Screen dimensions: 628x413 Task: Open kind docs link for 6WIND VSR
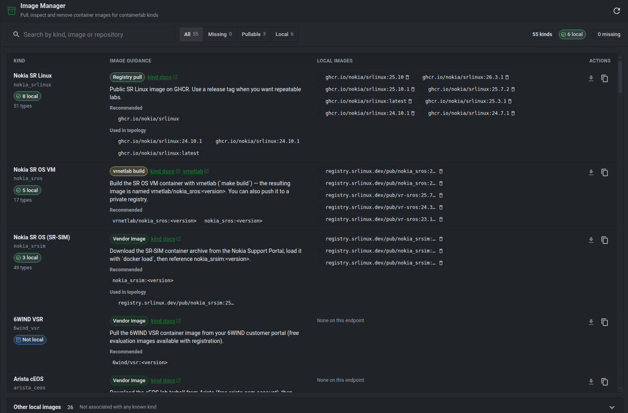166,321
